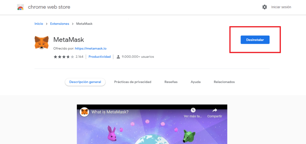Switch to the Relacionados tab
Image resolution: width=306 pixels, height=144 pixels.
point(224,82)
